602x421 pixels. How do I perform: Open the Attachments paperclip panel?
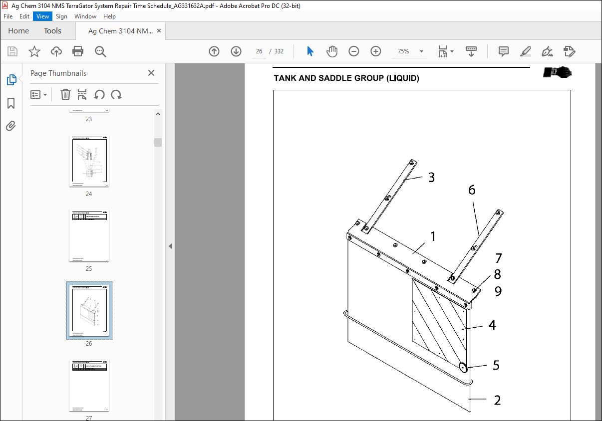click(x=11, y=126)
